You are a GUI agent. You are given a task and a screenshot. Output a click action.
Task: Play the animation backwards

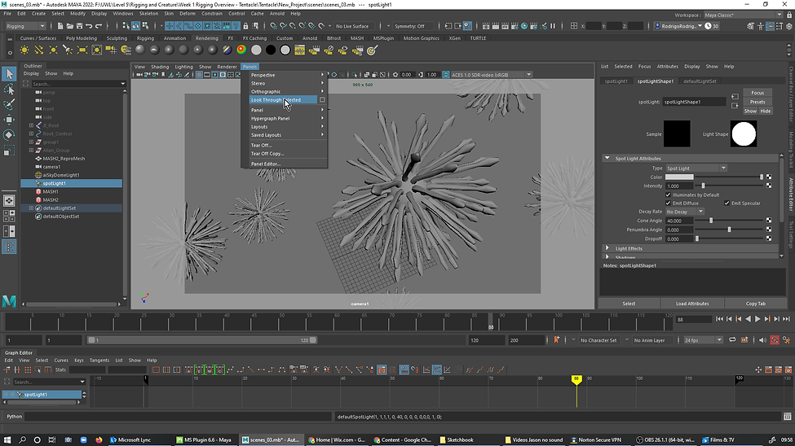click(748, 319)
